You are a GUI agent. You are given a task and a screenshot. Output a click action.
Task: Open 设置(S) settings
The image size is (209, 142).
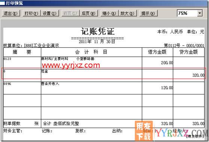pos(50,13)
